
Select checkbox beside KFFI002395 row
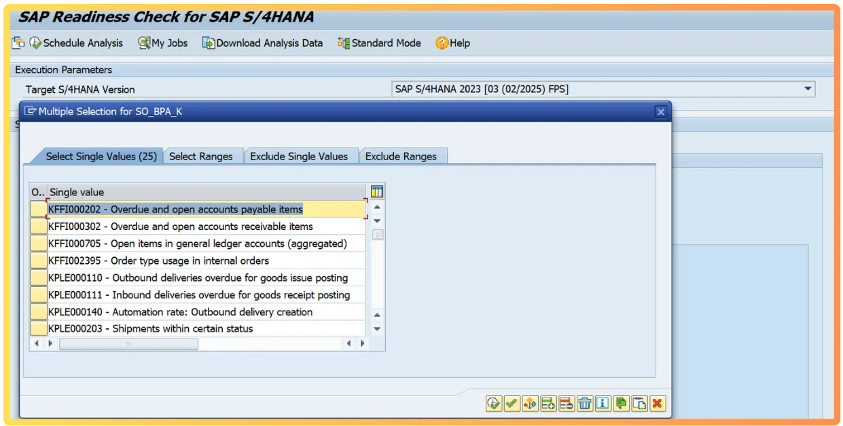38,260
